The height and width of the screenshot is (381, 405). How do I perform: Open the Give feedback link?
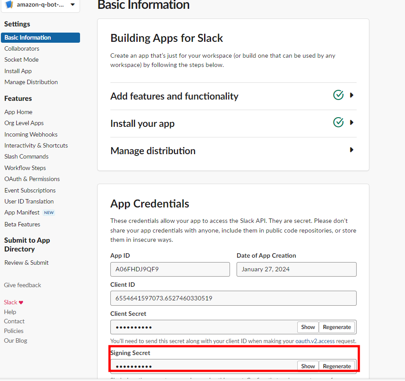click(x=22, y=285)
